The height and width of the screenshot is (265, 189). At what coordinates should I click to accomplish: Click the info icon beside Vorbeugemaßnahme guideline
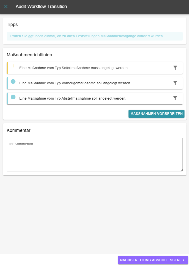click(13, 82)
